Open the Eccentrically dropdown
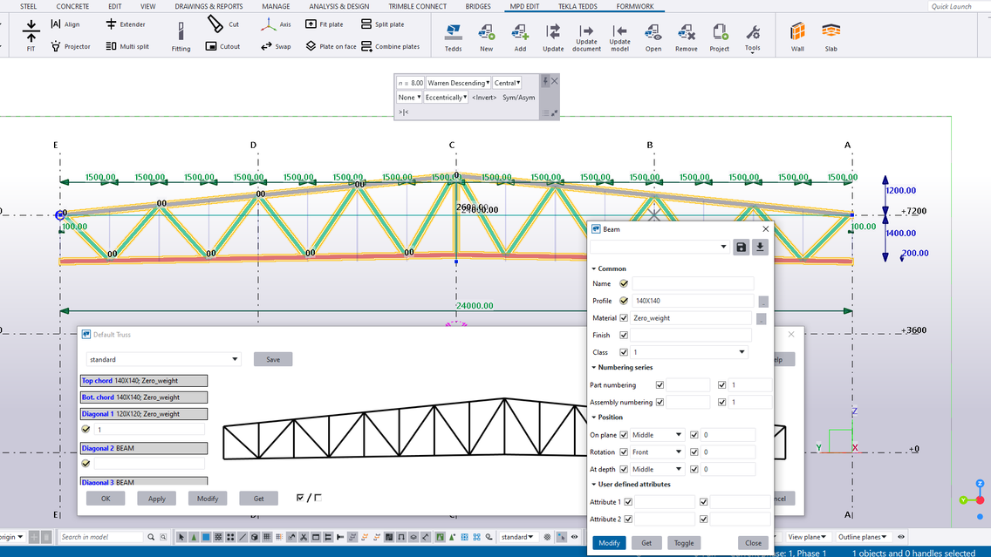 tap(446, 98)
